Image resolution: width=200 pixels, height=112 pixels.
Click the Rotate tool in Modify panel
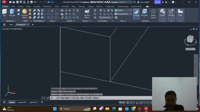pyautogui.click(x=70, y=14)
